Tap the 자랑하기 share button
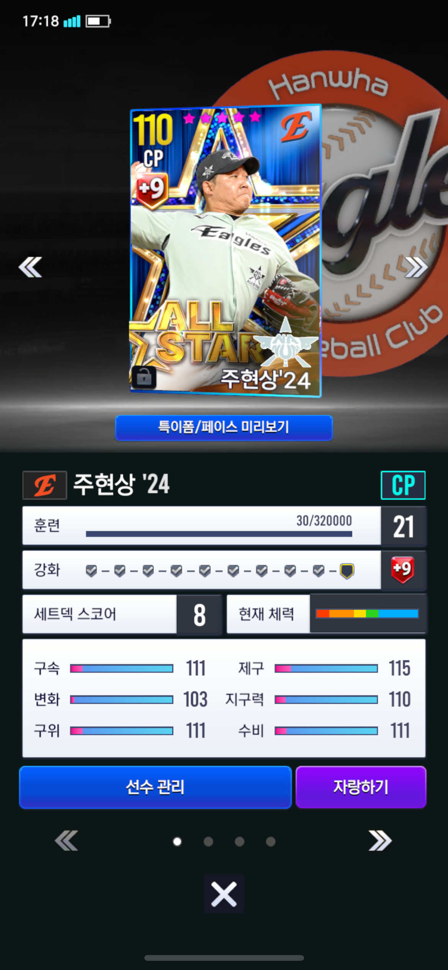 [x=361, y=787]
